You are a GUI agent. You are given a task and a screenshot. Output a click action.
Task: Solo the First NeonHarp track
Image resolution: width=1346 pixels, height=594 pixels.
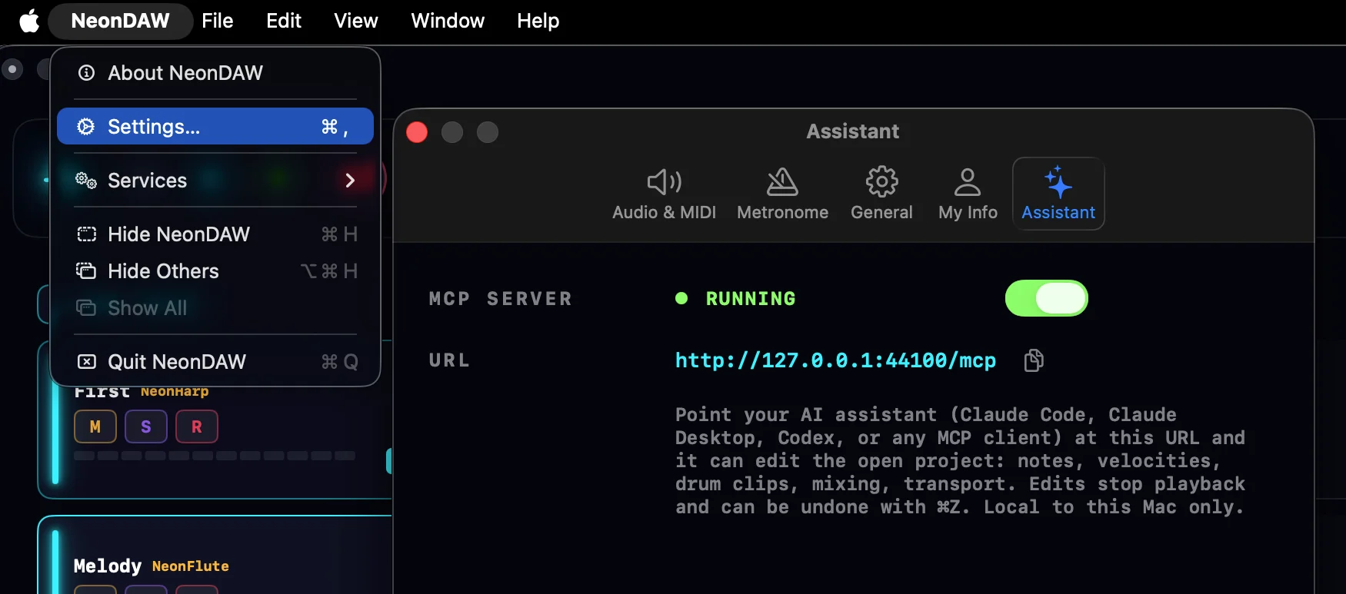point(146,426)
